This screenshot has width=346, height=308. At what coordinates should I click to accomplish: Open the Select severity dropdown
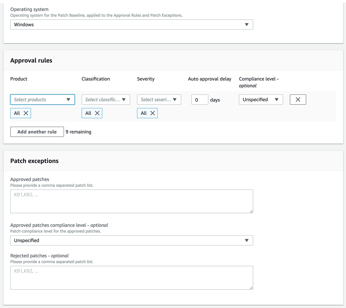pos(159,99)
